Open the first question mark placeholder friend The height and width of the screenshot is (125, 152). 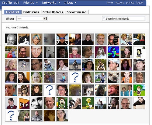coord(75,77)
